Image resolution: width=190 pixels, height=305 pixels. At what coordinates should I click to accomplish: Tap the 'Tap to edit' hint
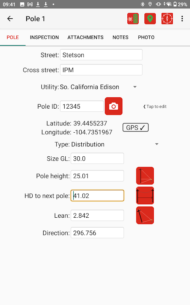[155, 106]
